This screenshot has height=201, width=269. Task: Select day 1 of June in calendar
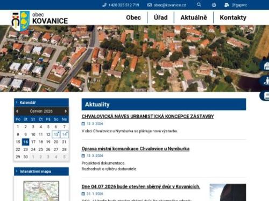pyautogui.click(x=18, y=126)
